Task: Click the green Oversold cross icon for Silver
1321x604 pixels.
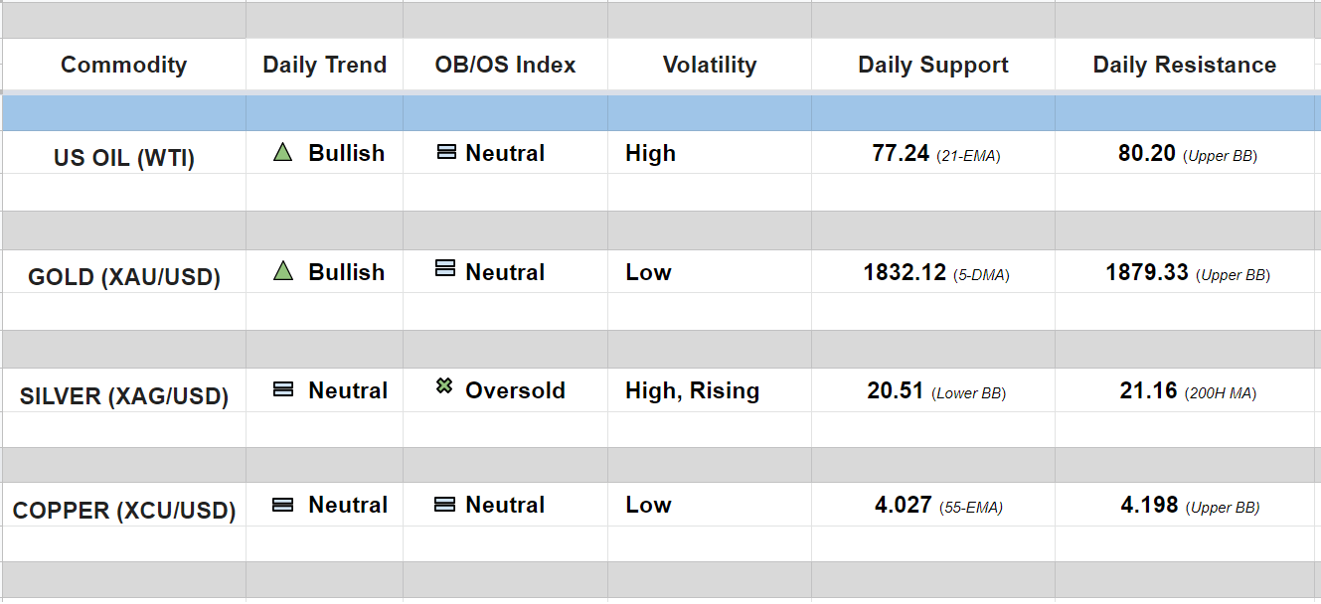Action: (x=444, y=386)
